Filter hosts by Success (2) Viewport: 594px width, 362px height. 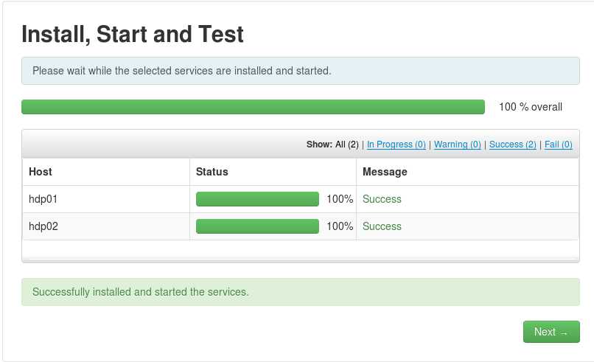[512, 145]
